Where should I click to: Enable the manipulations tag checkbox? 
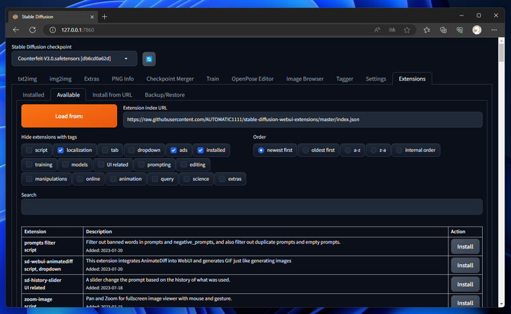(29, 179)
